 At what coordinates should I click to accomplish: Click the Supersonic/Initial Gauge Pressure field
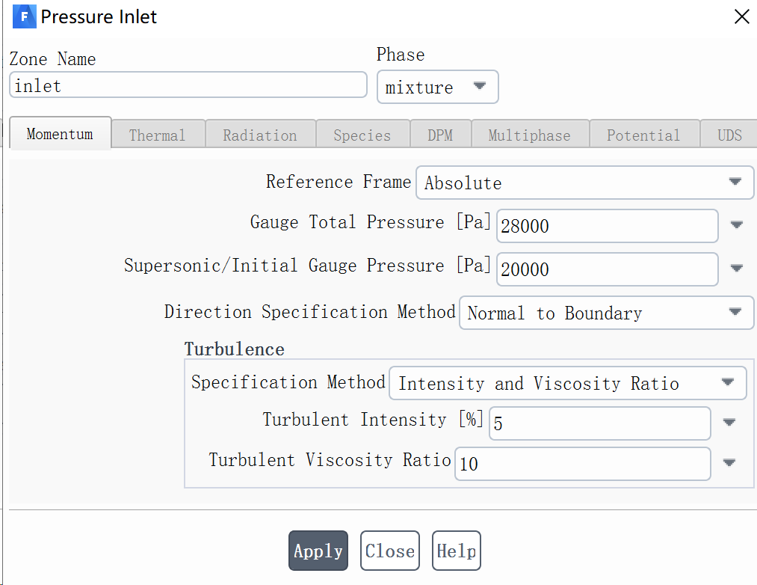[607, 269]
